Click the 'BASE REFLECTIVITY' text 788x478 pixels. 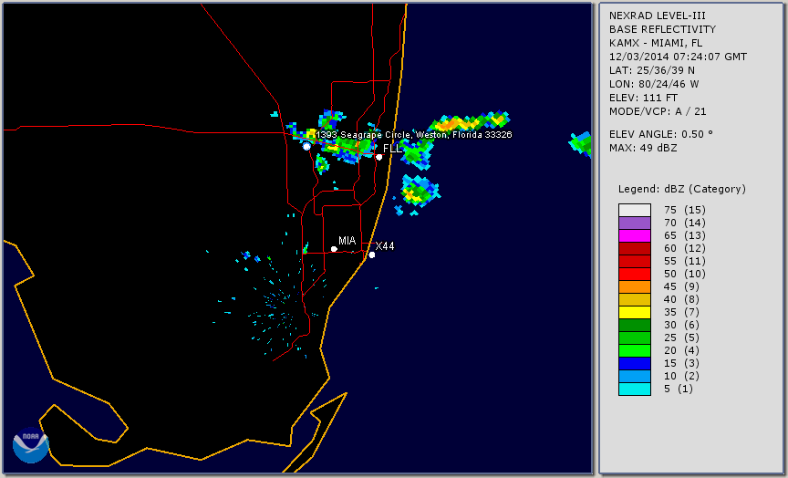[x=662, y=30]
